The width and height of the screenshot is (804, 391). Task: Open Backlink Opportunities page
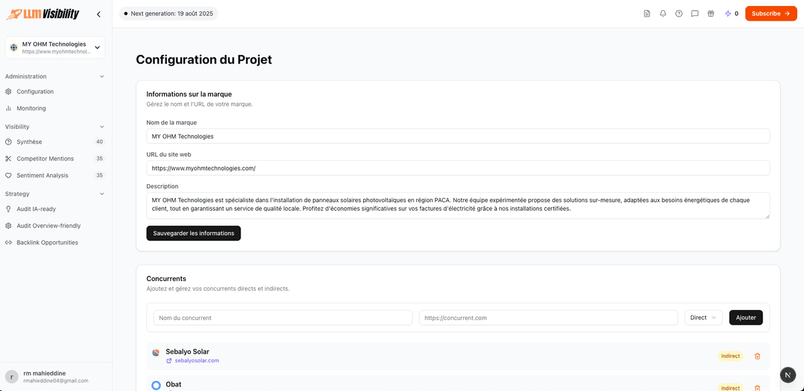pyautogui.click(x=47, y=242)
